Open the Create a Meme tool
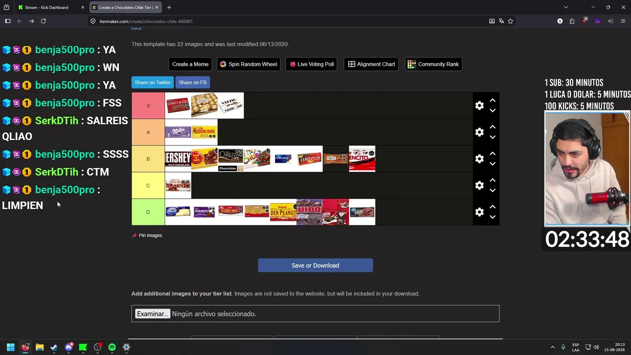Image resolution: width=631 pixels, height=355 pixels. (x=190, y=64)
